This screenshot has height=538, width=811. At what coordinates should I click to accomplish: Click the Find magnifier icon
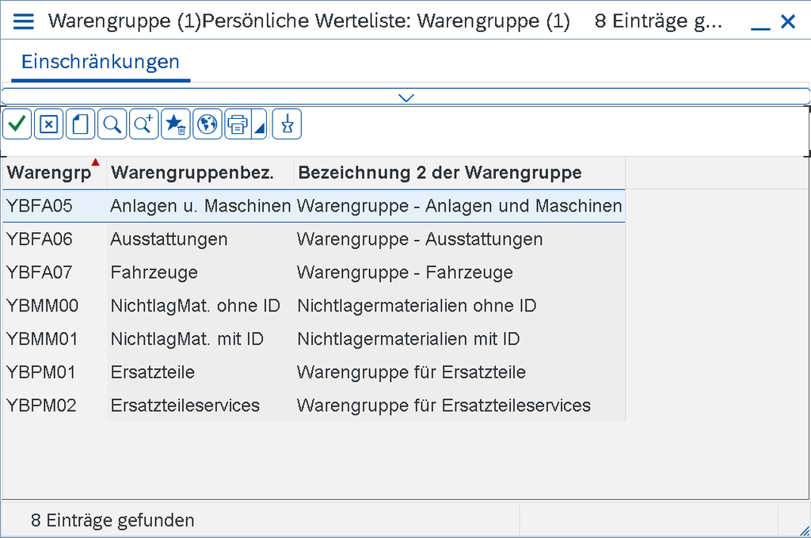tap(112, 124)
